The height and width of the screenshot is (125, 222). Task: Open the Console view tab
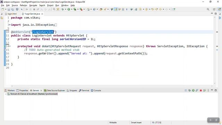coord(96,90)
